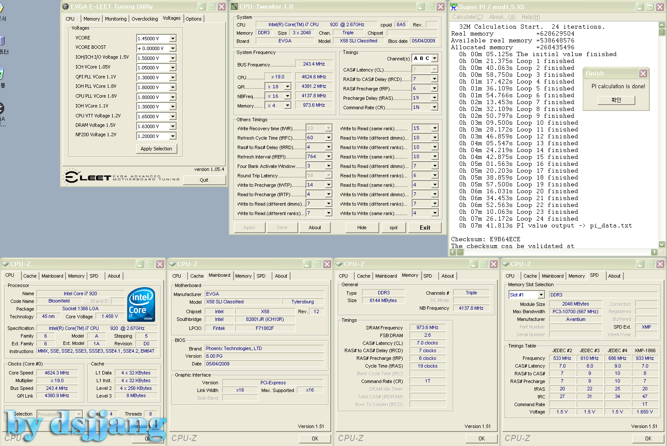The width and height of the screenshot is (667, 446).
Task: Close the Finish dialog with its X
Action: tap(643, 74)
